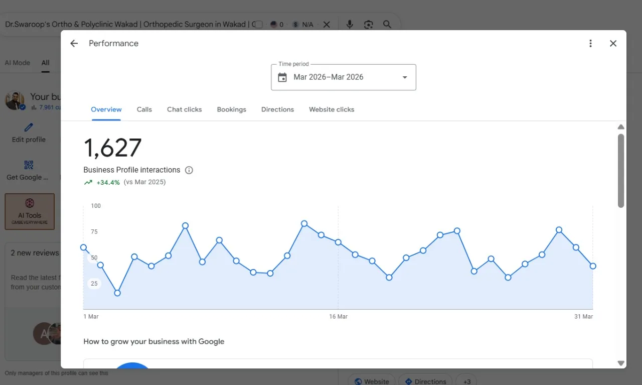
Task: Open the Time period dropdown
Action: point(344,77)
